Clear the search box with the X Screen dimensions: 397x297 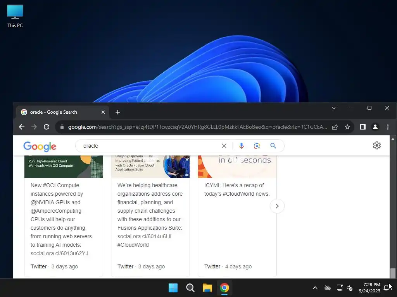[224, 146]
